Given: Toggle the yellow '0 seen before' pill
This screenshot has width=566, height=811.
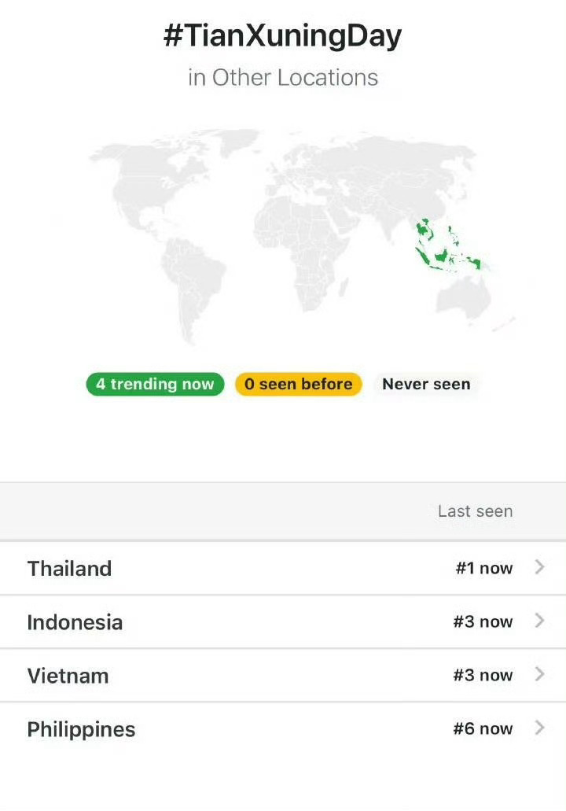Looking at the screenshot, I should (x=298, y=385).
